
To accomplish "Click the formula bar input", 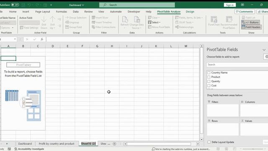I will tap(157, 39).
